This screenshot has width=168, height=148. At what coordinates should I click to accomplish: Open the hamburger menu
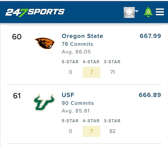tap(160, 12)
